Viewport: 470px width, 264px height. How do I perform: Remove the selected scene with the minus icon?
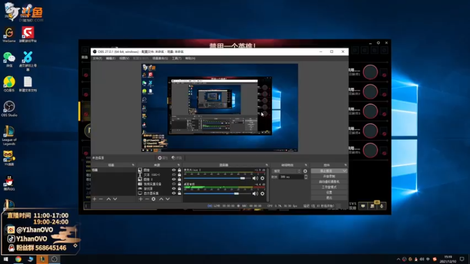(101, 199)
